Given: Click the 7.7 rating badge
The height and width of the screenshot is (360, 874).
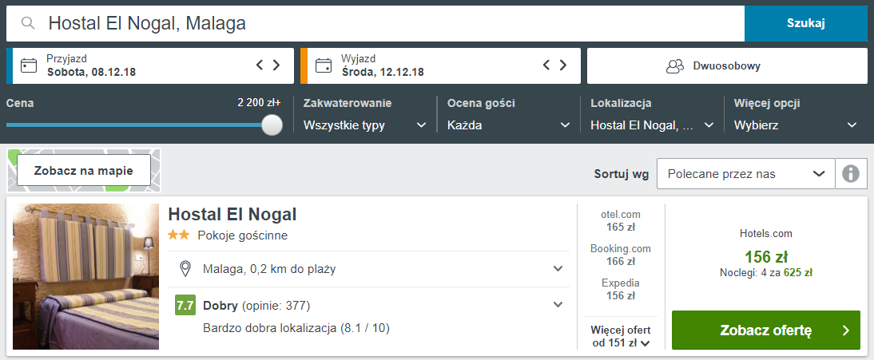Looking at the screenshot, I should pyautogui.click(x=185, y=306).
